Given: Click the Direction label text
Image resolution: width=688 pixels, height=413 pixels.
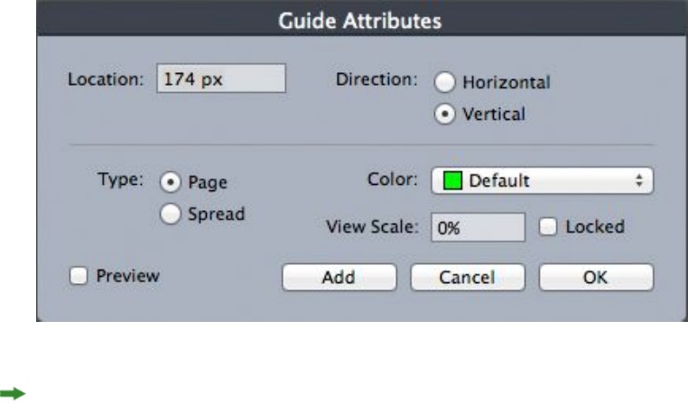Looking at the screenshot, I should 377,78.
